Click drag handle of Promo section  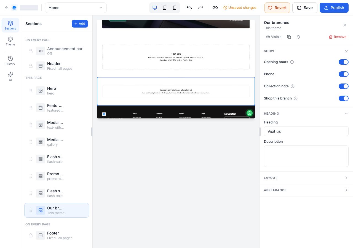click(31, 176)
